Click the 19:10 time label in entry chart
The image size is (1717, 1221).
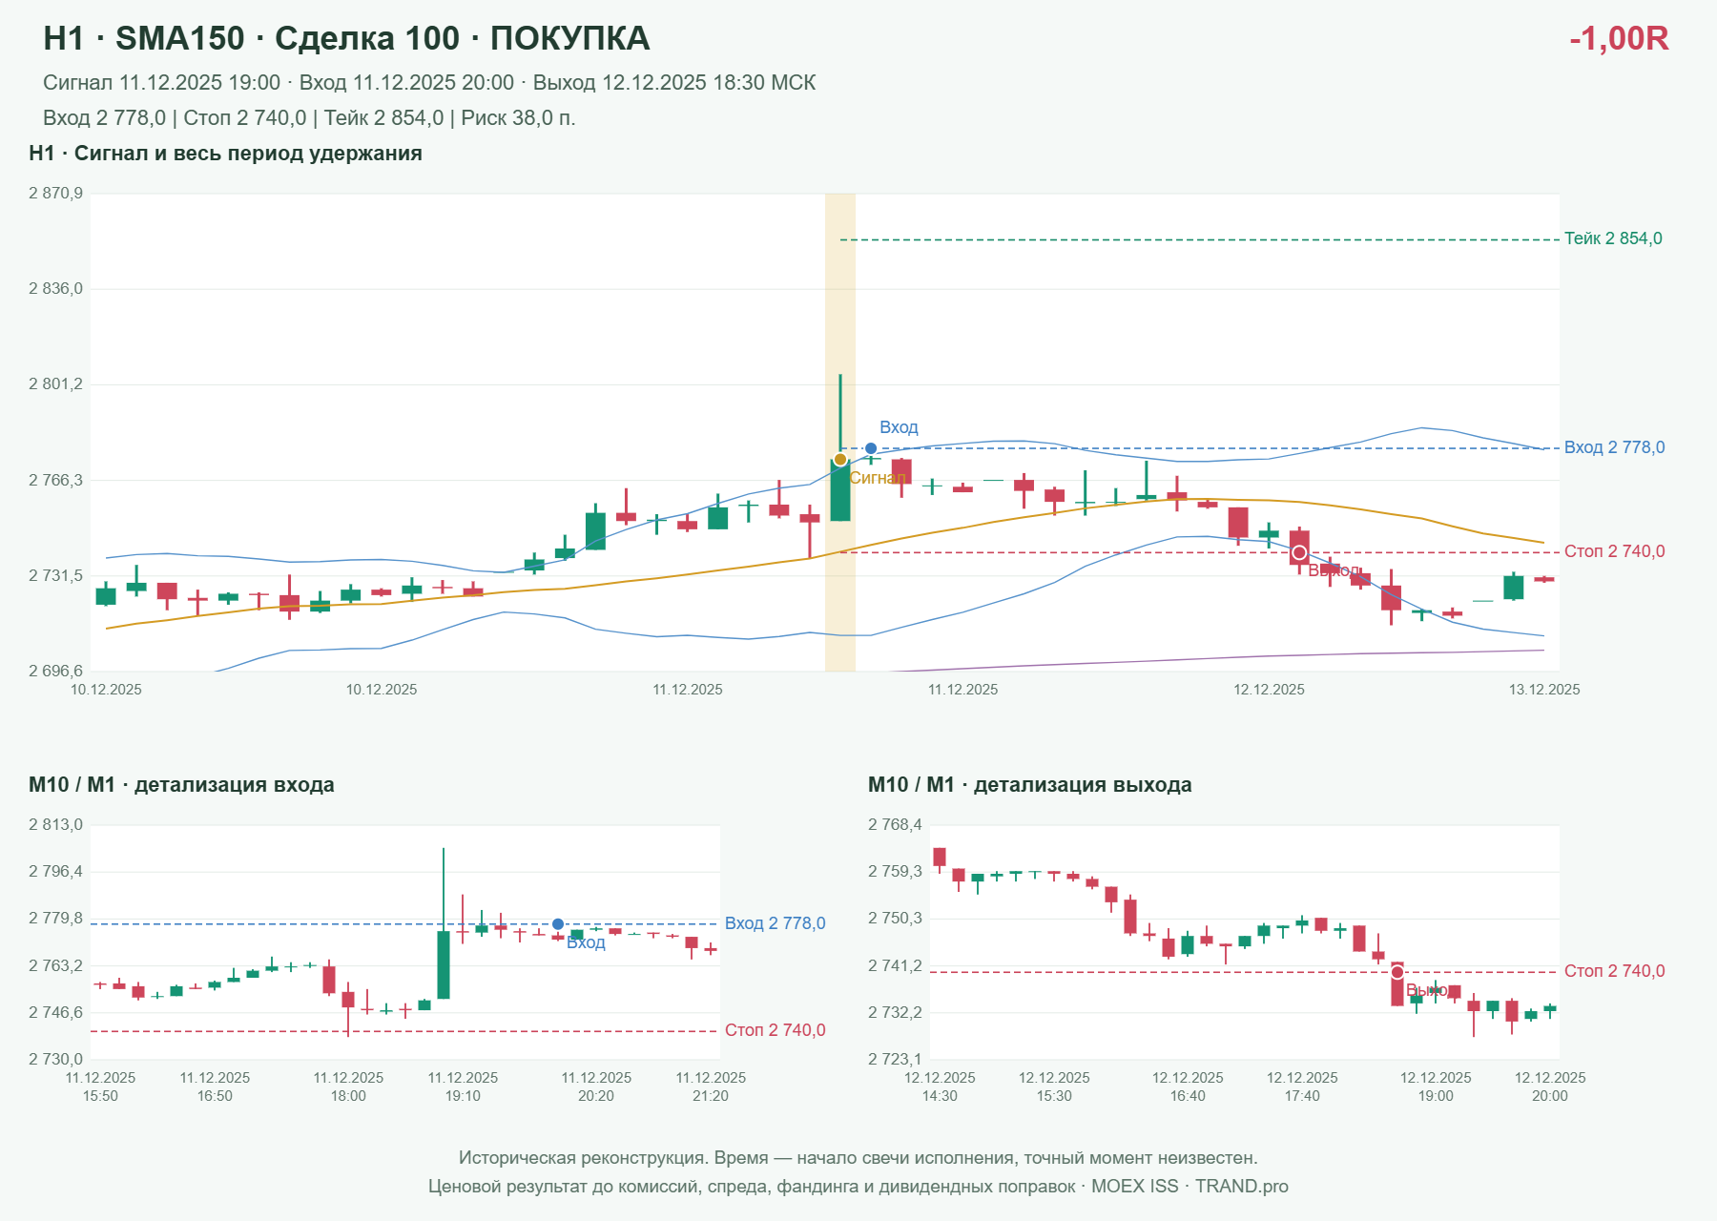463,1096
